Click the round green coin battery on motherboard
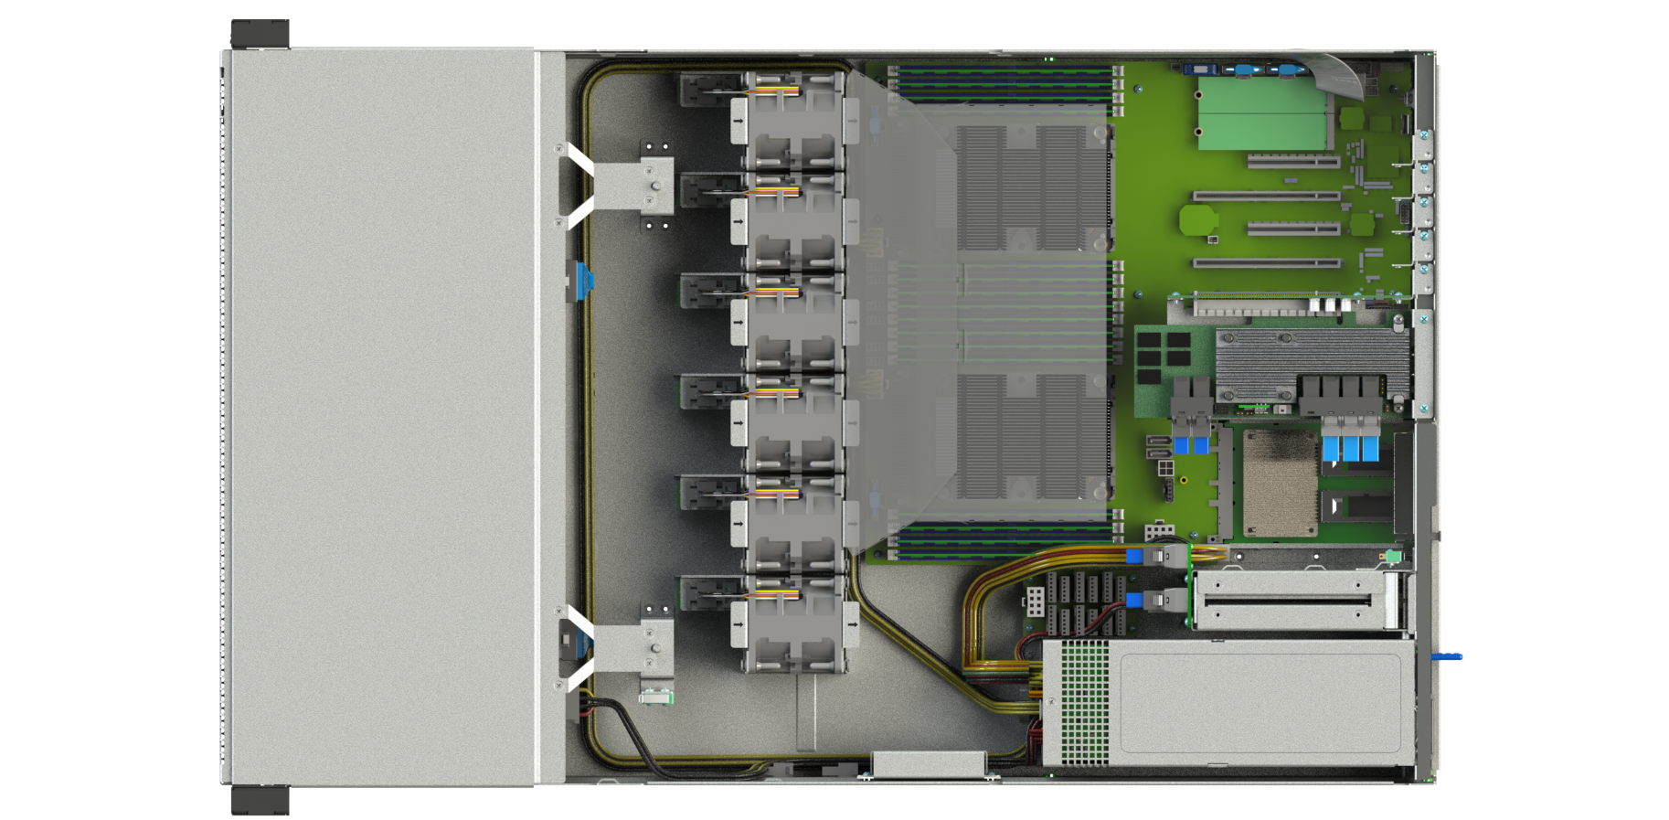Viewport: 1669px width, 820px height. pyautogui.click(x=1196, y=220)
